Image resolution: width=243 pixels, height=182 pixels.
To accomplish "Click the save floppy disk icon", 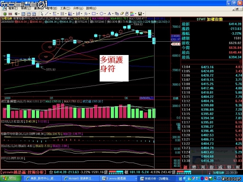I will point(140,14).
